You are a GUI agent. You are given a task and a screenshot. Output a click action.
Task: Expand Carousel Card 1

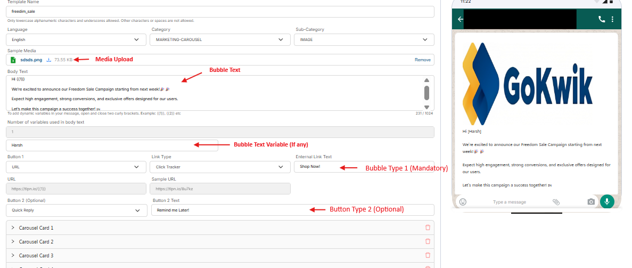(13, 228)
